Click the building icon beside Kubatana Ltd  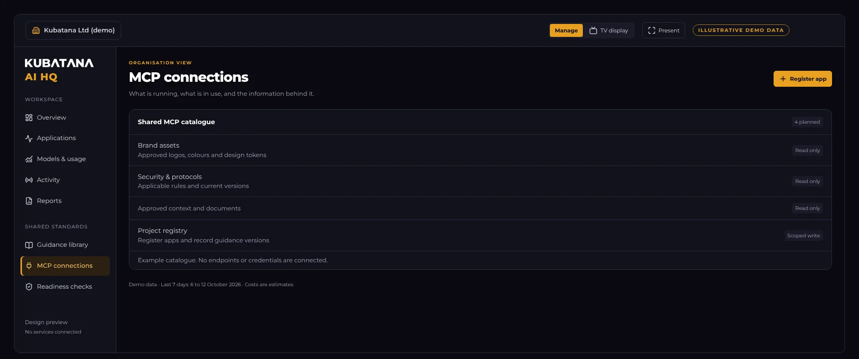tap(36, 30)
